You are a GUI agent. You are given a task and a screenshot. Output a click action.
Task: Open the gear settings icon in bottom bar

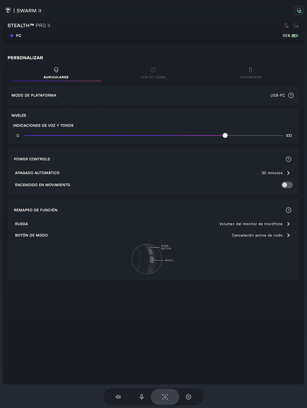pyautogui.click(x=188, y=397)
